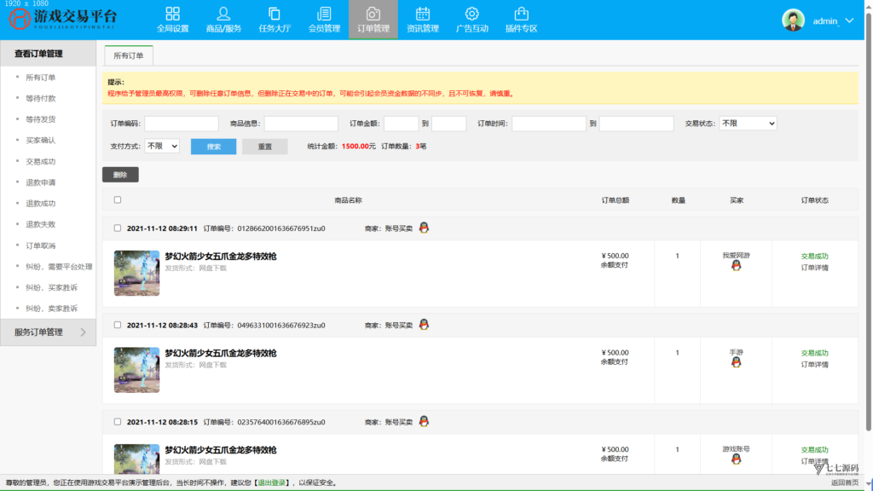Image resolution: width=873 pixels, height=491 pixels.
Task: Select 退款失败 in the sidebar
Action: point(41,224)
